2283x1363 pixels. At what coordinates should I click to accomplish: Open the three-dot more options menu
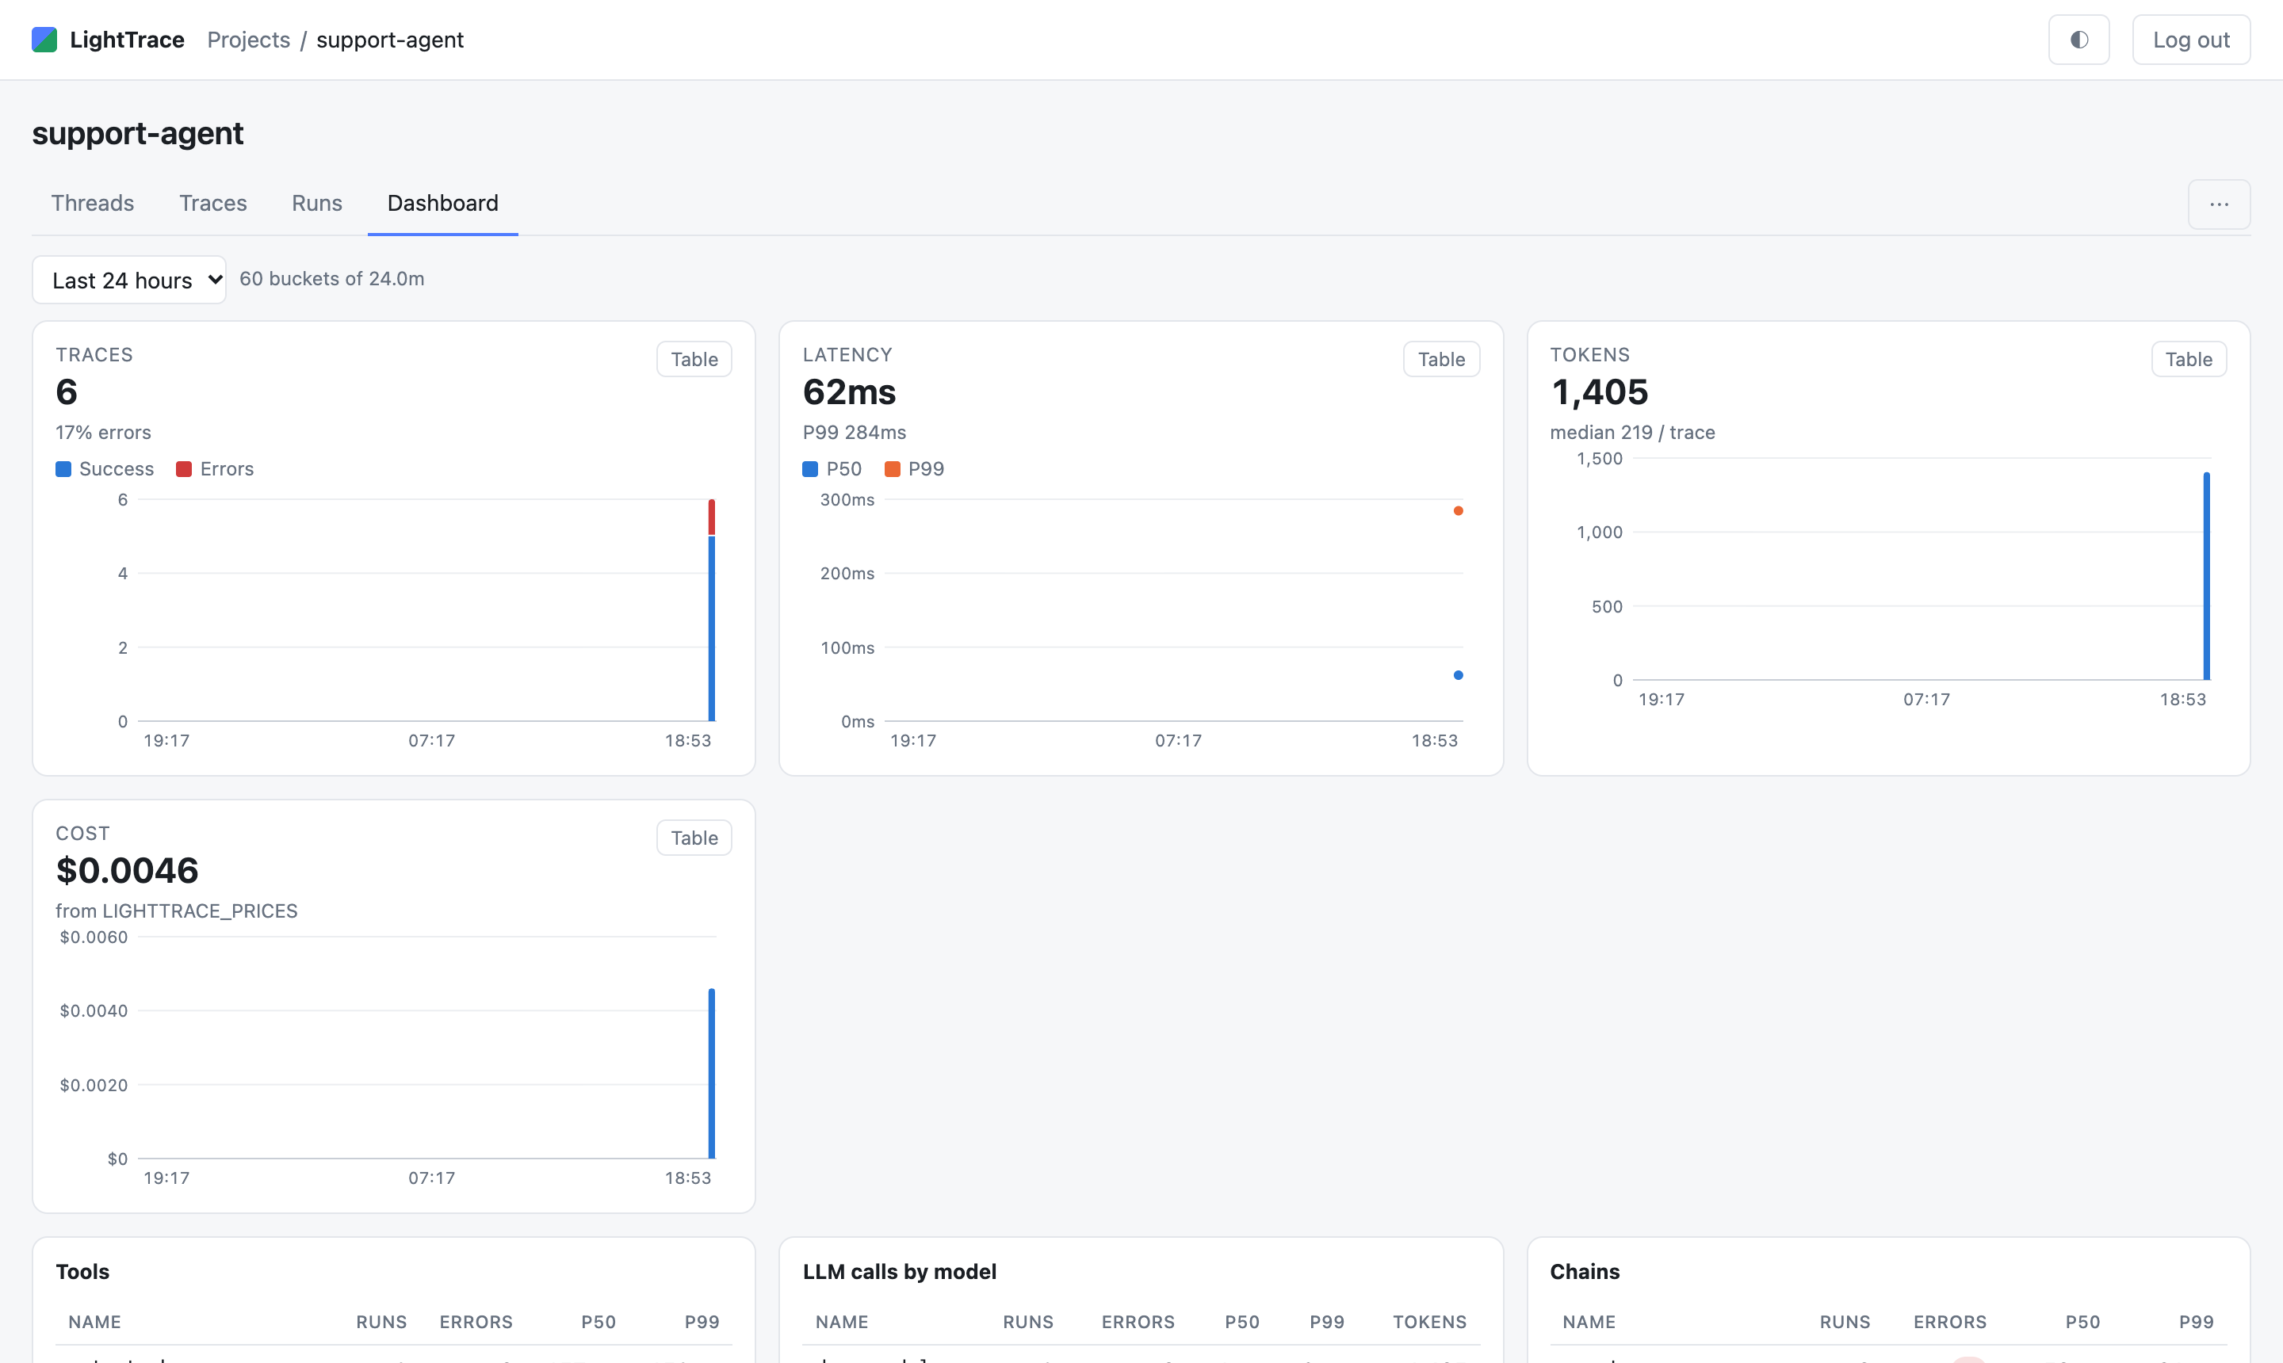[2219, 204]
